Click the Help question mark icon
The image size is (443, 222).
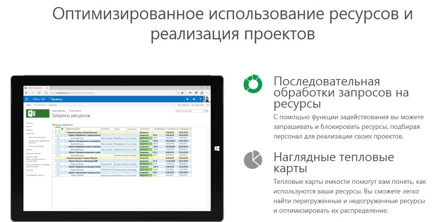coord(200,99)
